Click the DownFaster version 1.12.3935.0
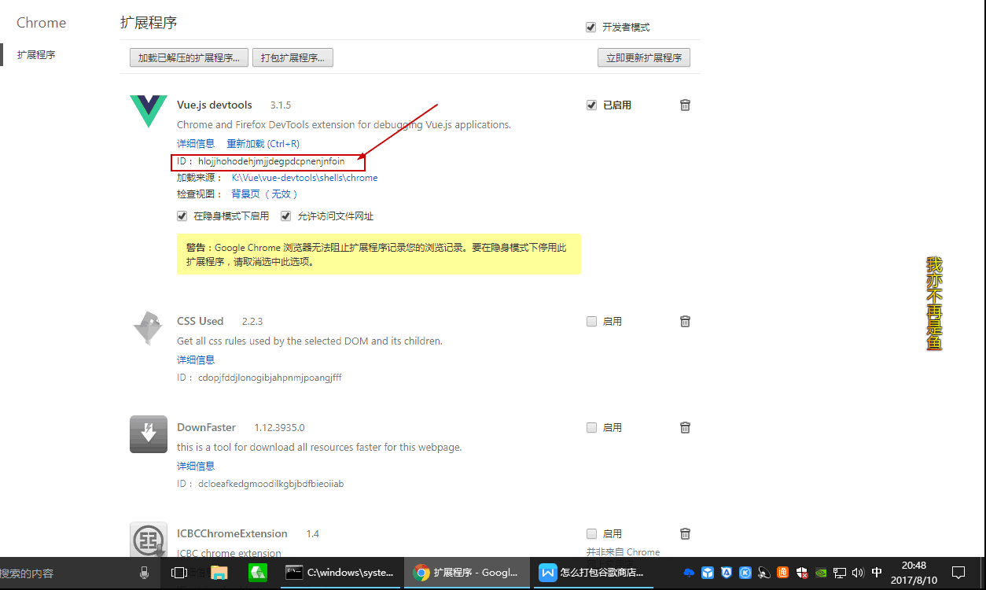 pyautogui.click(x=279, y=428)
